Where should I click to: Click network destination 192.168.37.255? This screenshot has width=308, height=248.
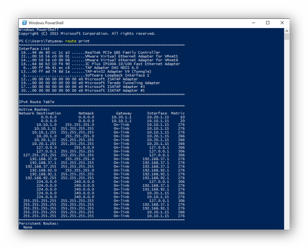pyautogui.click(x=41, y=167)
